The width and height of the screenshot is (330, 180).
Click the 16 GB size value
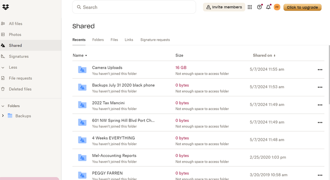pyautogui.click(x=181, y=68)
